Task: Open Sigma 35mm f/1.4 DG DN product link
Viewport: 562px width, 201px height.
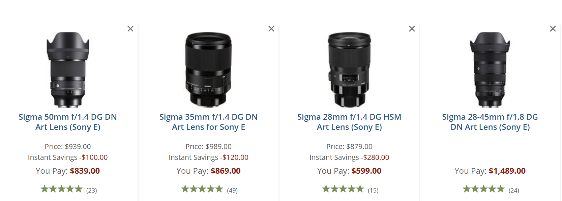Action: (208, 122)
